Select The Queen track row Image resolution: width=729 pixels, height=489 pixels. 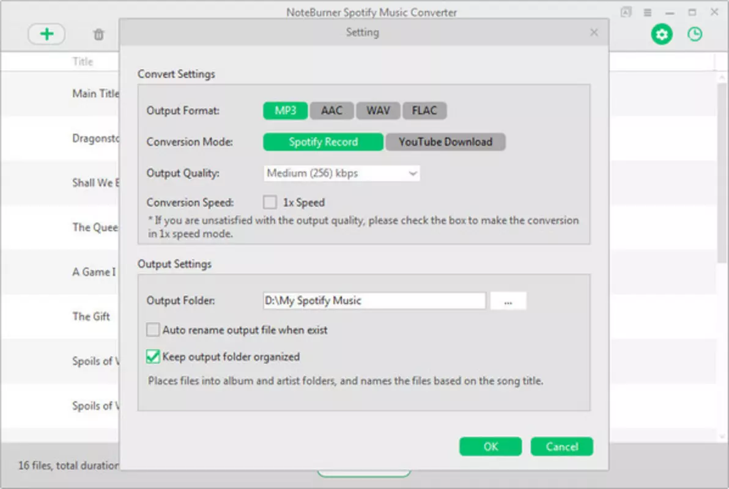pyautogui.click(x=59, y=227)
